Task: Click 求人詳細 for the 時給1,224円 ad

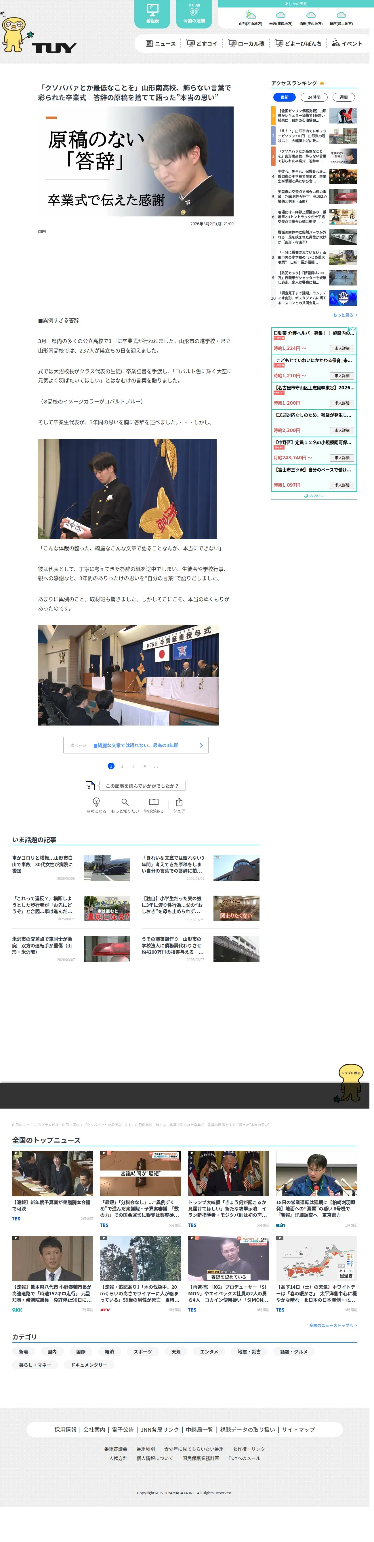Action: (x=342, y=349)
